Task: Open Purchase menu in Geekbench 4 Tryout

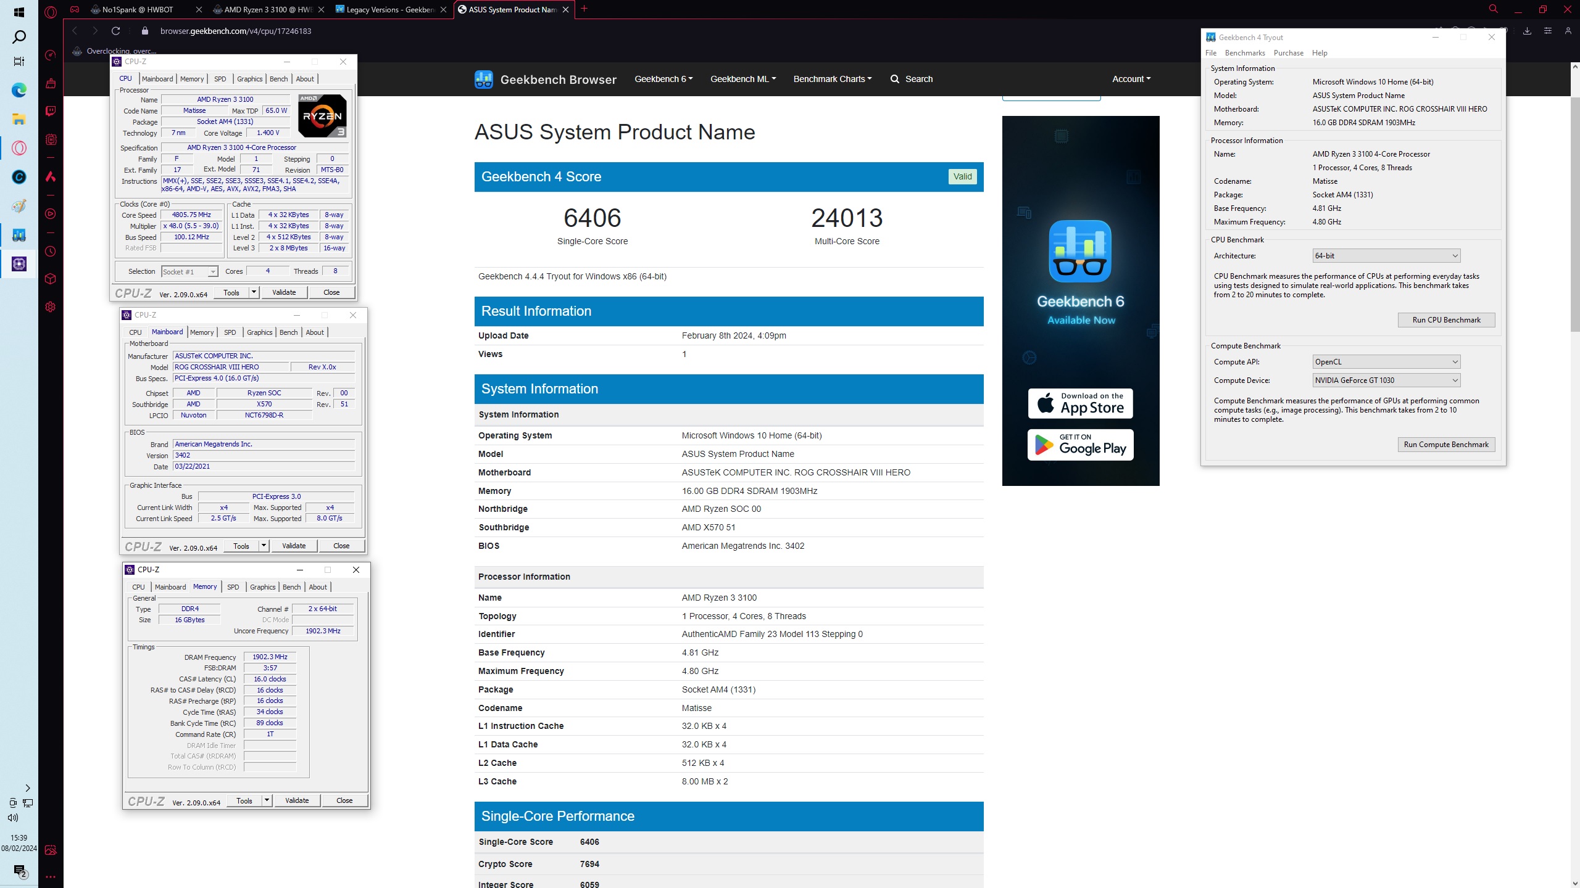Action: (1289, 53)
